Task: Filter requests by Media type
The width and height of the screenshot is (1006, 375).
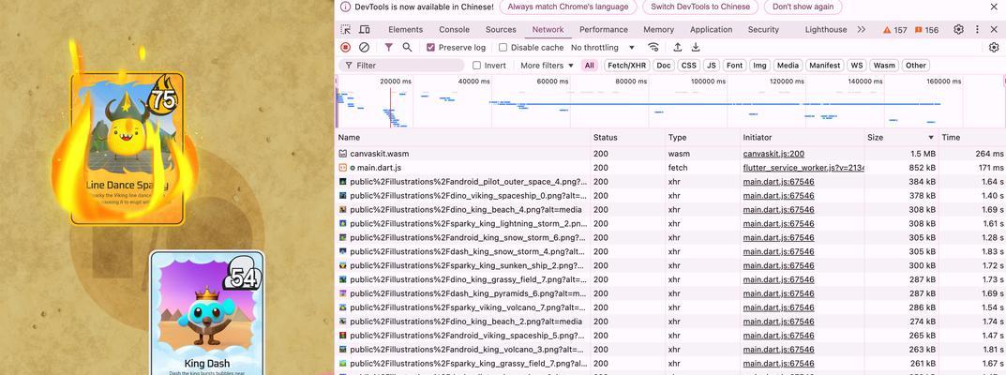Action: (x=788, y=66)
